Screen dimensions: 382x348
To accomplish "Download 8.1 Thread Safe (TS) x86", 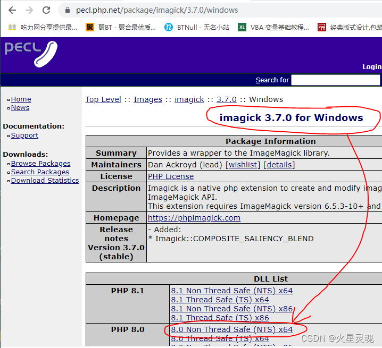I will pyautogui.click(x=220, y=318).
